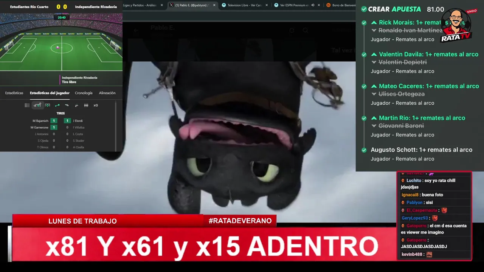Click the Television Libre tab favicon

pyautogui.click(x=224, y=5)
